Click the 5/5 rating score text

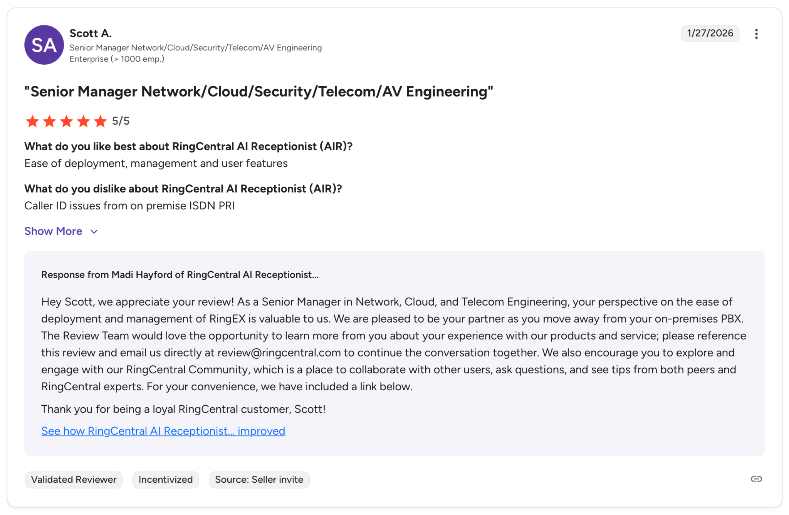click(x=121, y=121)
